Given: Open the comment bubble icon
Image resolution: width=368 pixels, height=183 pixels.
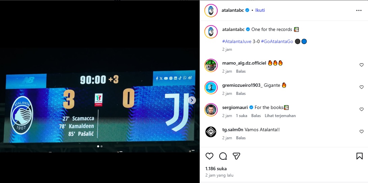Looking at the screenshot, I should point(223,156).
